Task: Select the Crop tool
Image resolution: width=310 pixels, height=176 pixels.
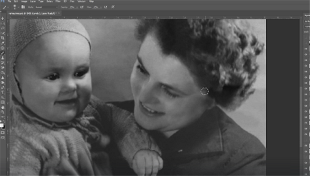Action: pos(3,38)
